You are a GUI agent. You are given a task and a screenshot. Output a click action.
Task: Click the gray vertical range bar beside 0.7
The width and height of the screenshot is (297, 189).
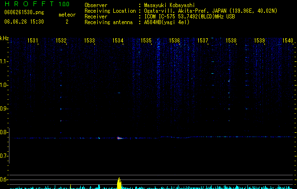click(9, 146)
